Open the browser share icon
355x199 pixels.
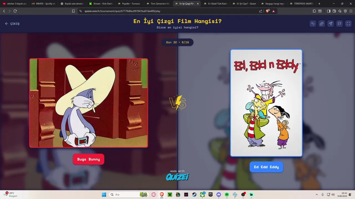tap(261, 11)
